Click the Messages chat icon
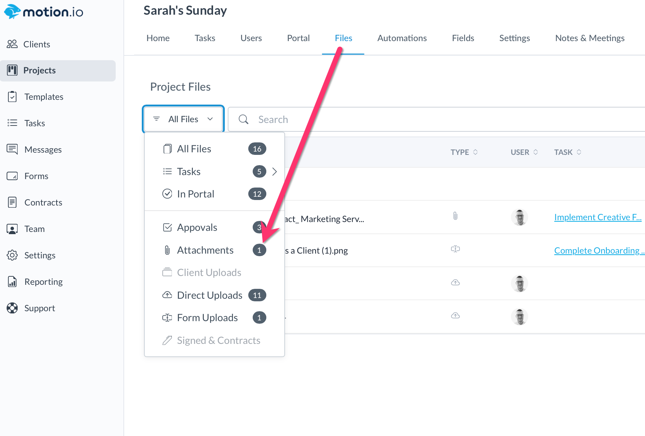 click(12, 149)
